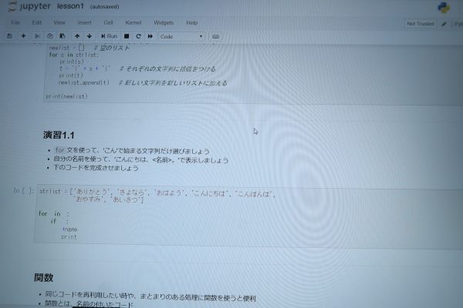
Task: Click the 'for in :' code line
Action: pos(54,213)
